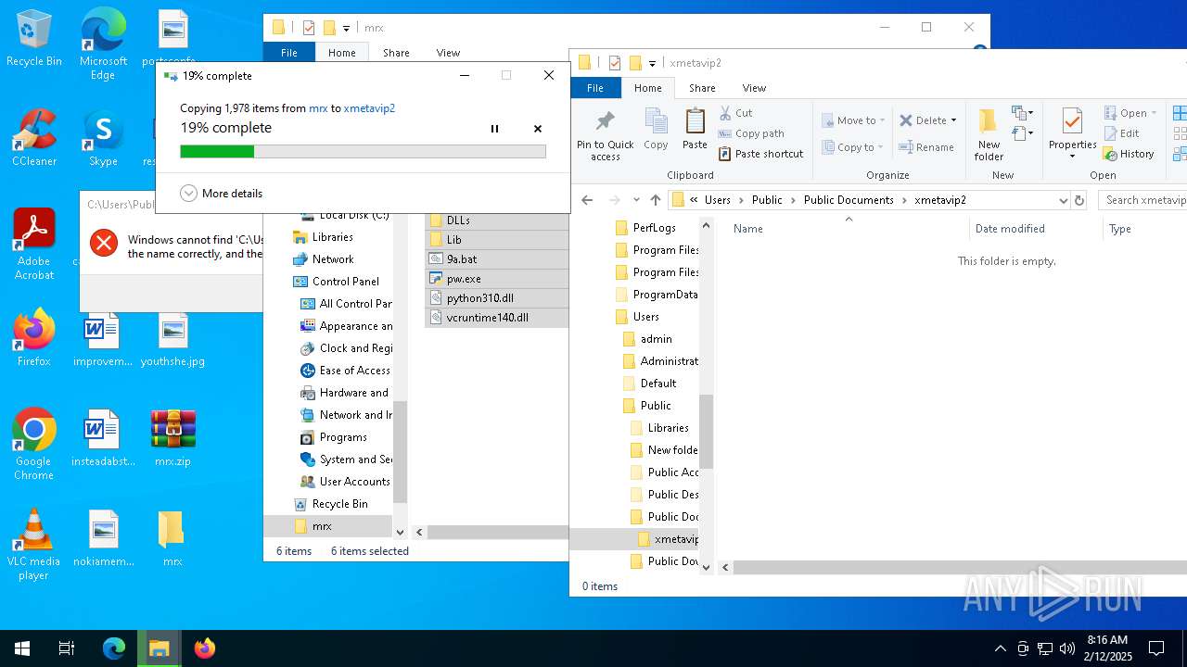Open the Share tab in mrx window

(396, 53)
